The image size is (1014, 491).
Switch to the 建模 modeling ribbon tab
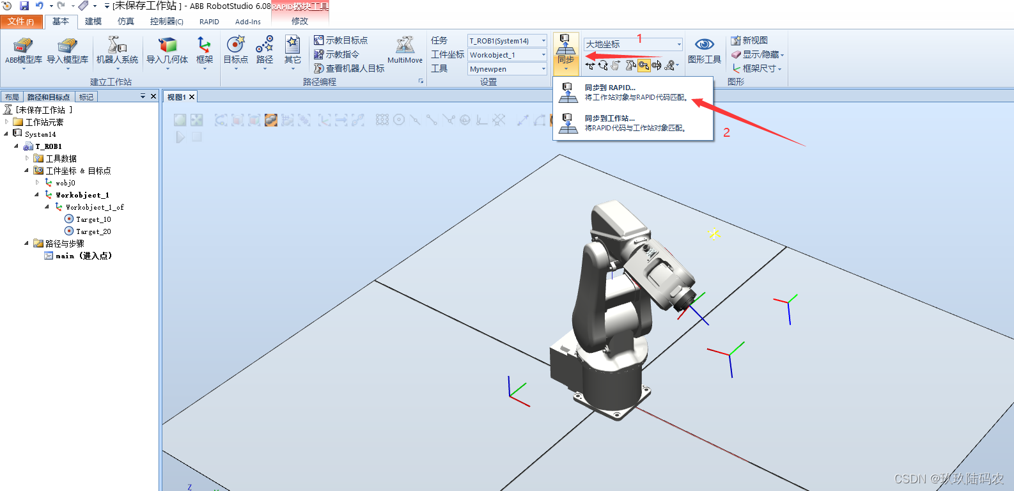(93, 21)
